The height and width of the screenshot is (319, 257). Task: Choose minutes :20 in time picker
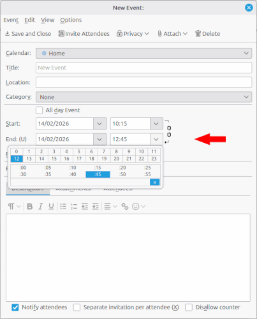122,168
